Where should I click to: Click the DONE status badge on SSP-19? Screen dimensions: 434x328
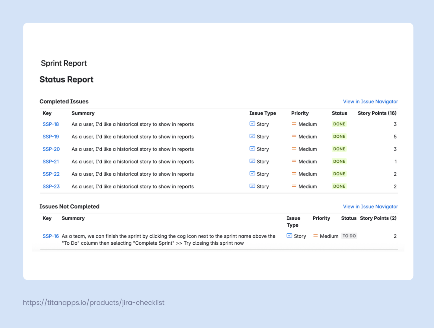pyautogui.click(x=339, y=136)
